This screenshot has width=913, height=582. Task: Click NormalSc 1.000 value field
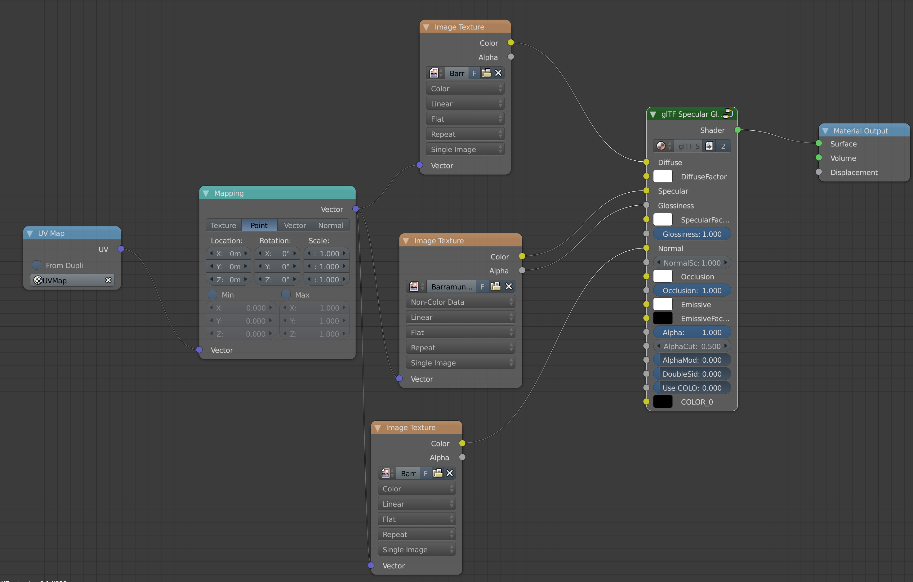point(692,262)
